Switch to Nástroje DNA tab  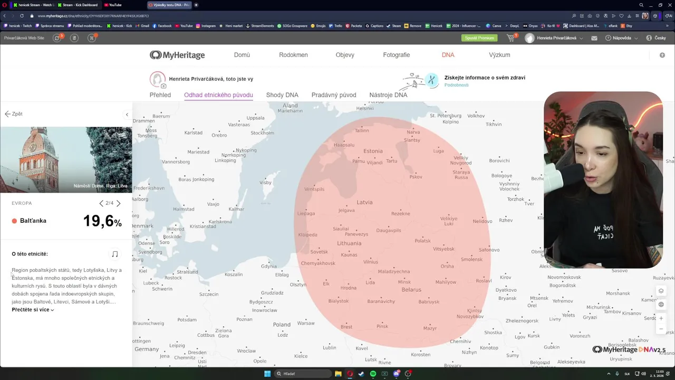coord(388,95)
